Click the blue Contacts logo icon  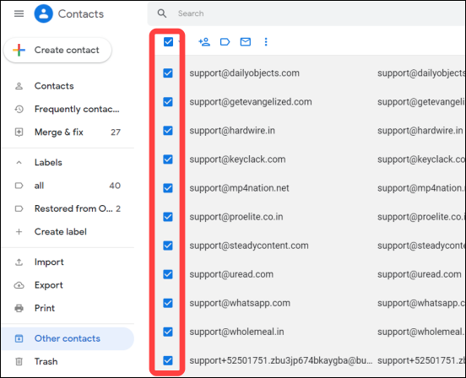tap(43, 13)
